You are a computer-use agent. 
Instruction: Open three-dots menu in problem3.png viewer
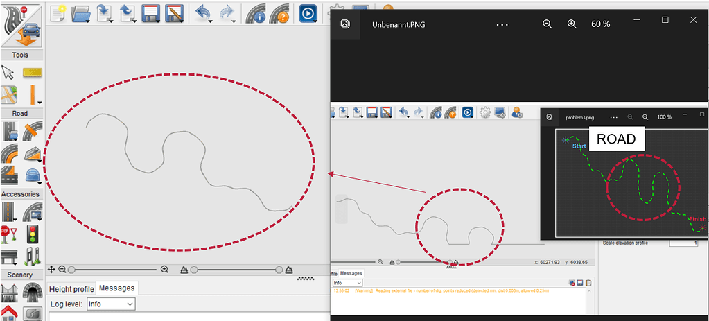(x=613, y=117)
